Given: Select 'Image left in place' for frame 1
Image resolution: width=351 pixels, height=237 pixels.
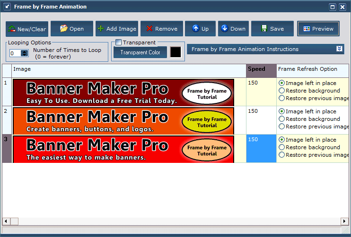Looking at the screenshot, I should 281,83.
